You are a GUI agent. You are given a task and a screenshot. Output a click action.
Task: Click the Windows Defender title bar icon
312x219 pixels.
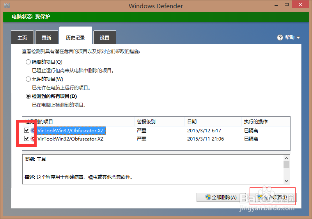(x=7, y=5)
